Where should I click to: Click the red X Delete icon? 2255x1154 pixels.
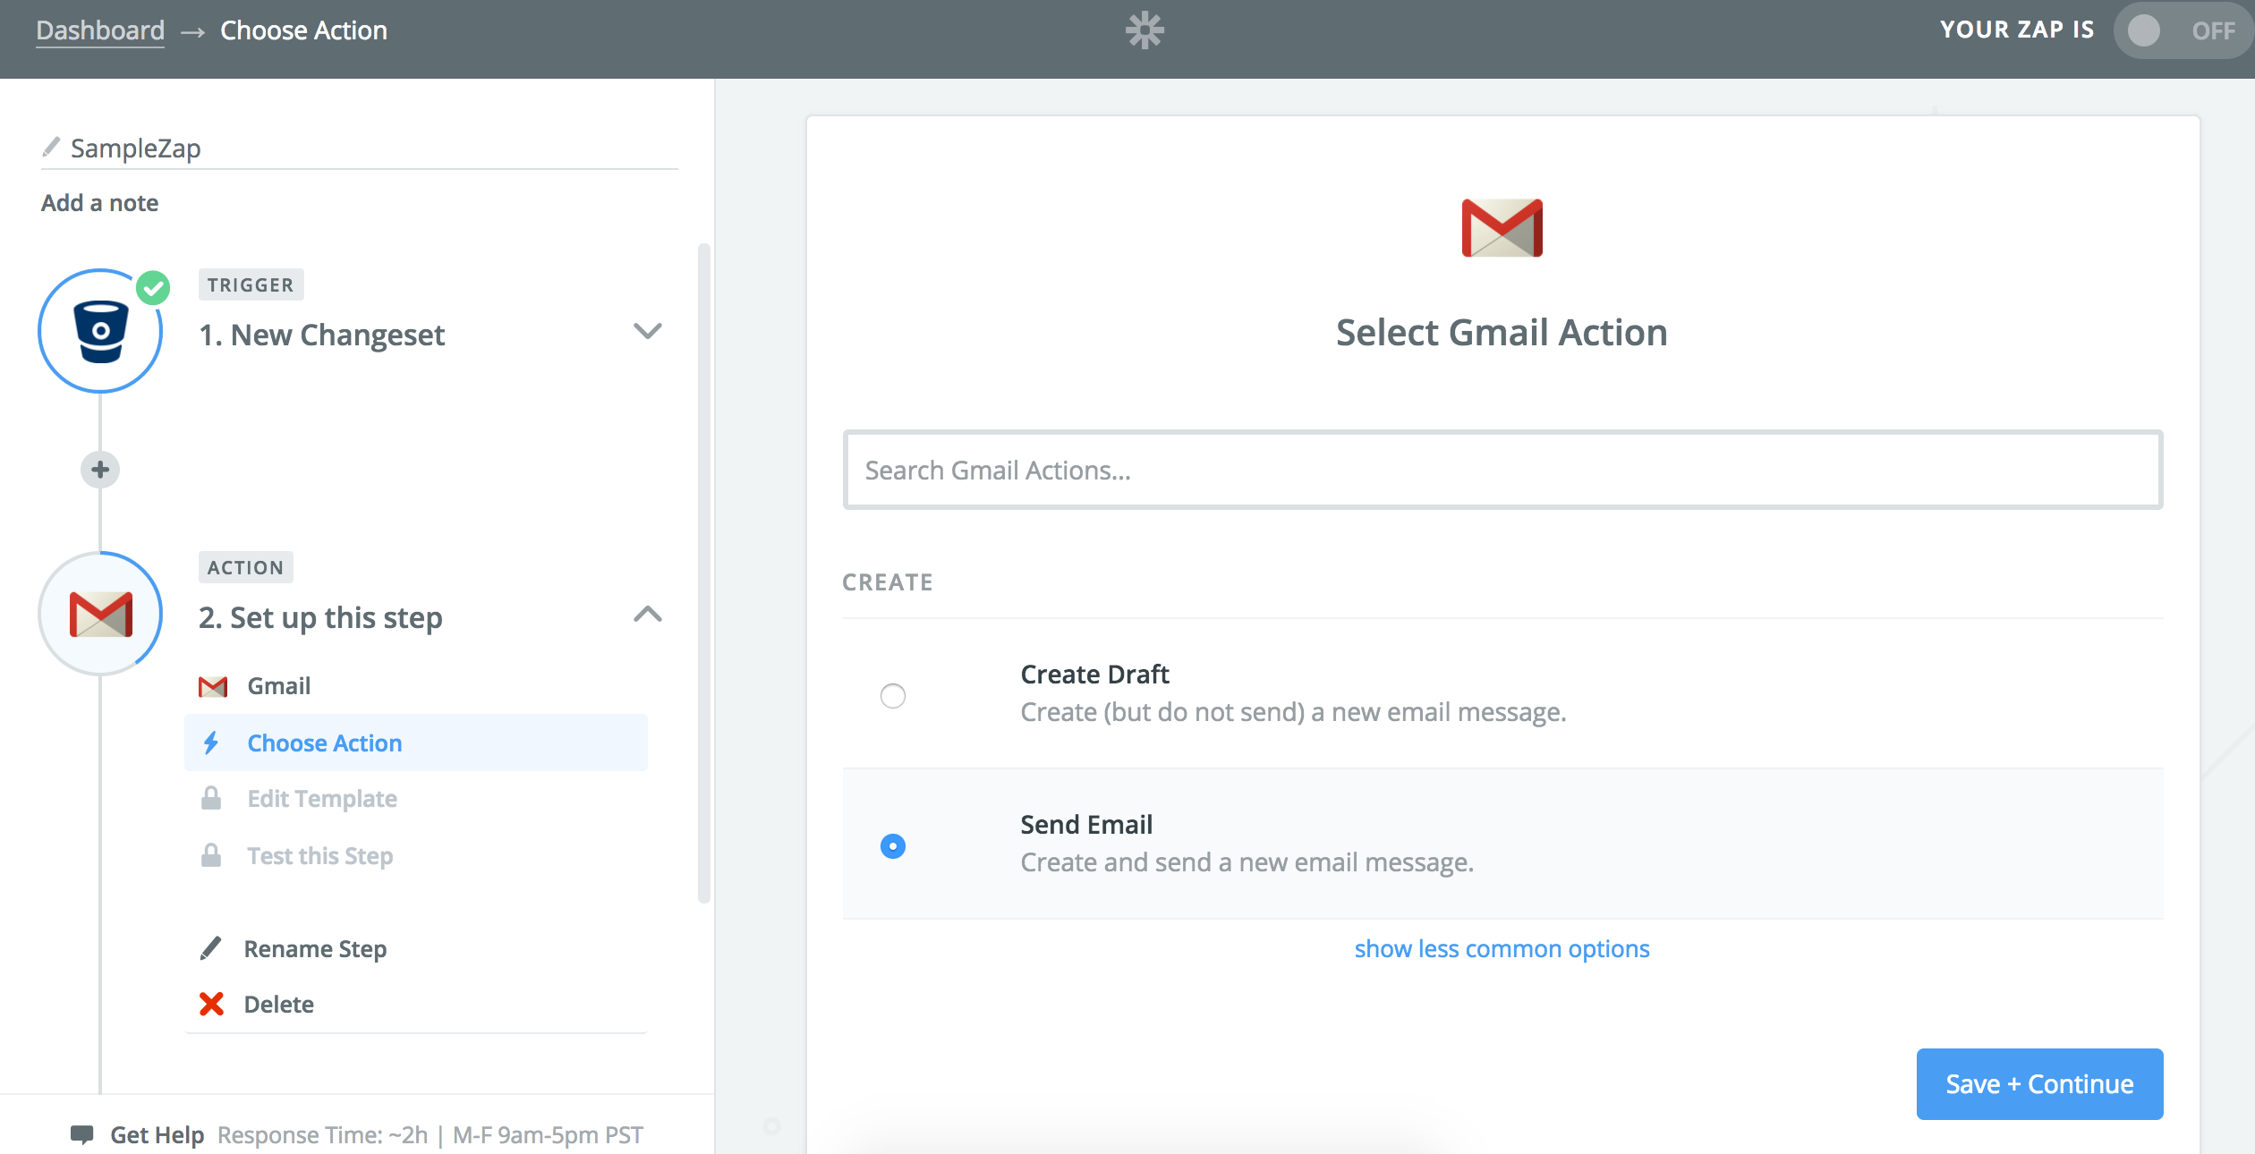[211, 1004]
